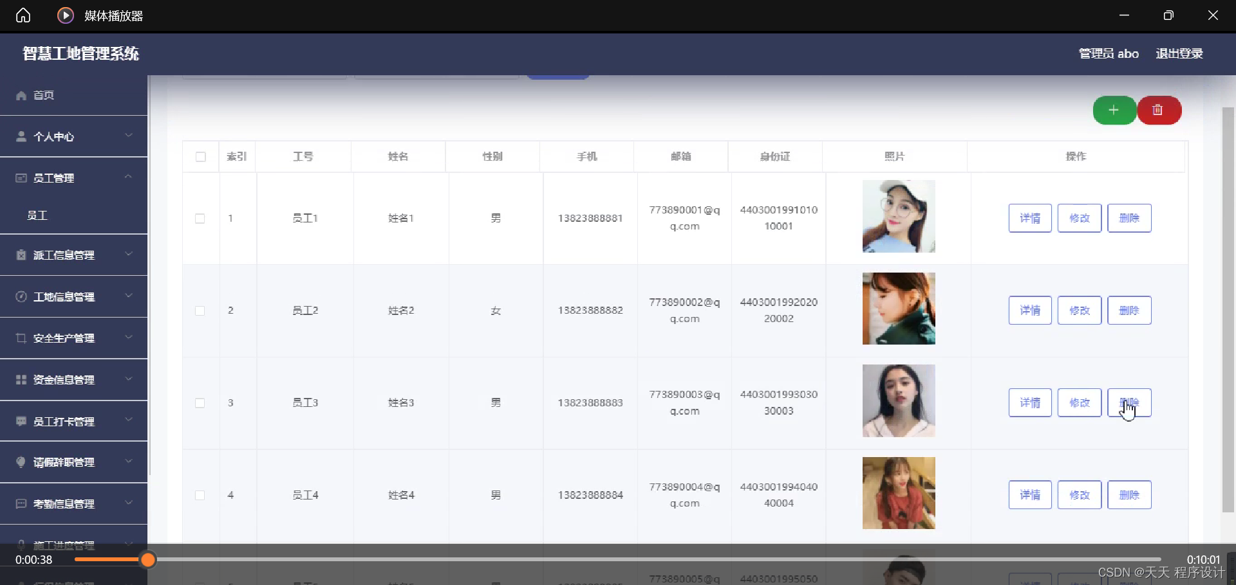
Task: Click the media player home icon
Action: click(23, 15)
